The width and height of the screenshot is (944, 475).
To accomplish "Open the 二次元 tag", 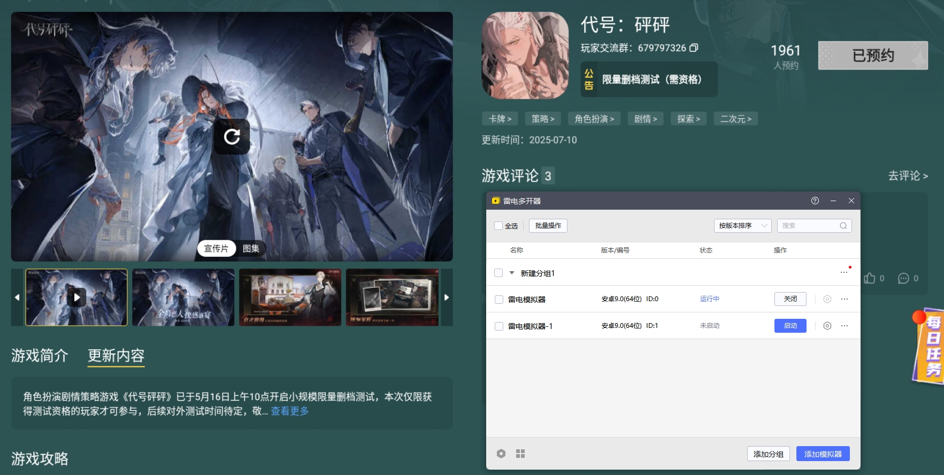I will [x=735, y=119].
